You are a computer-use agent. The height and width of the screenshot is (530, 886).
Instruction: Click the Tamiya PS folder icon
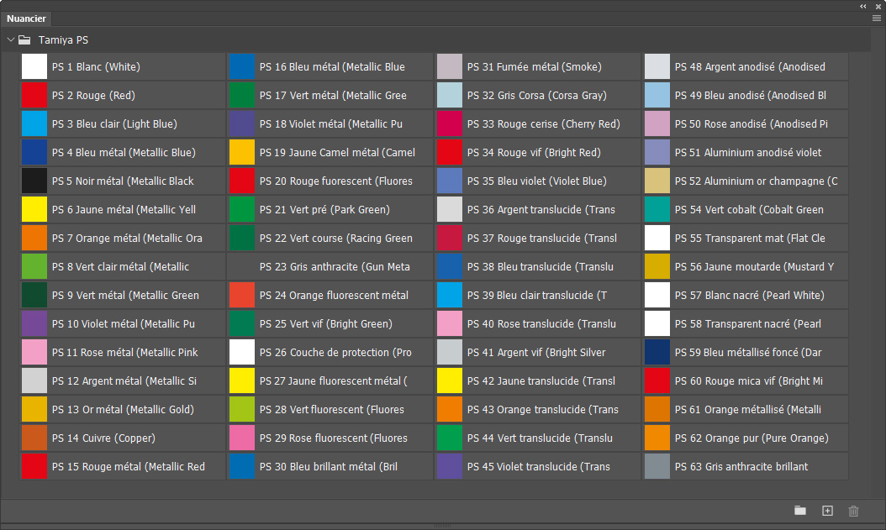[x=25, y=39]
